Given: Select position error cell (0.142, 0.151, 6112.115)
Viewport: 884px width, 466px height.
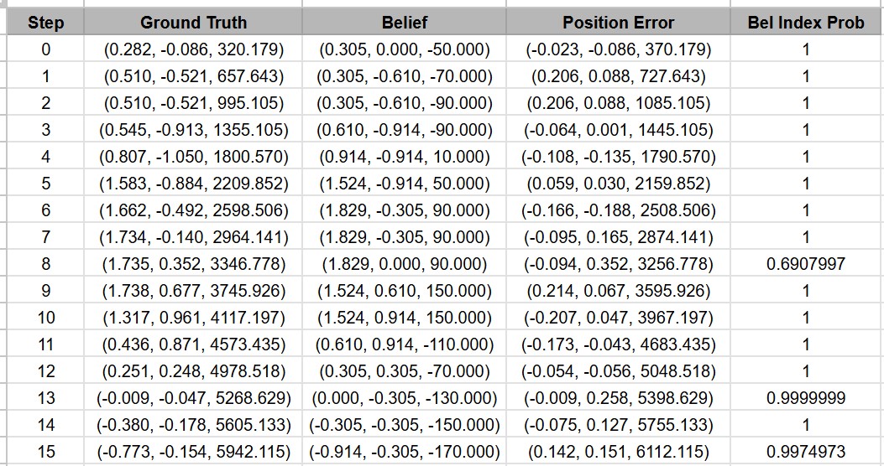Looking at the screenshot, I should point(619,452).
